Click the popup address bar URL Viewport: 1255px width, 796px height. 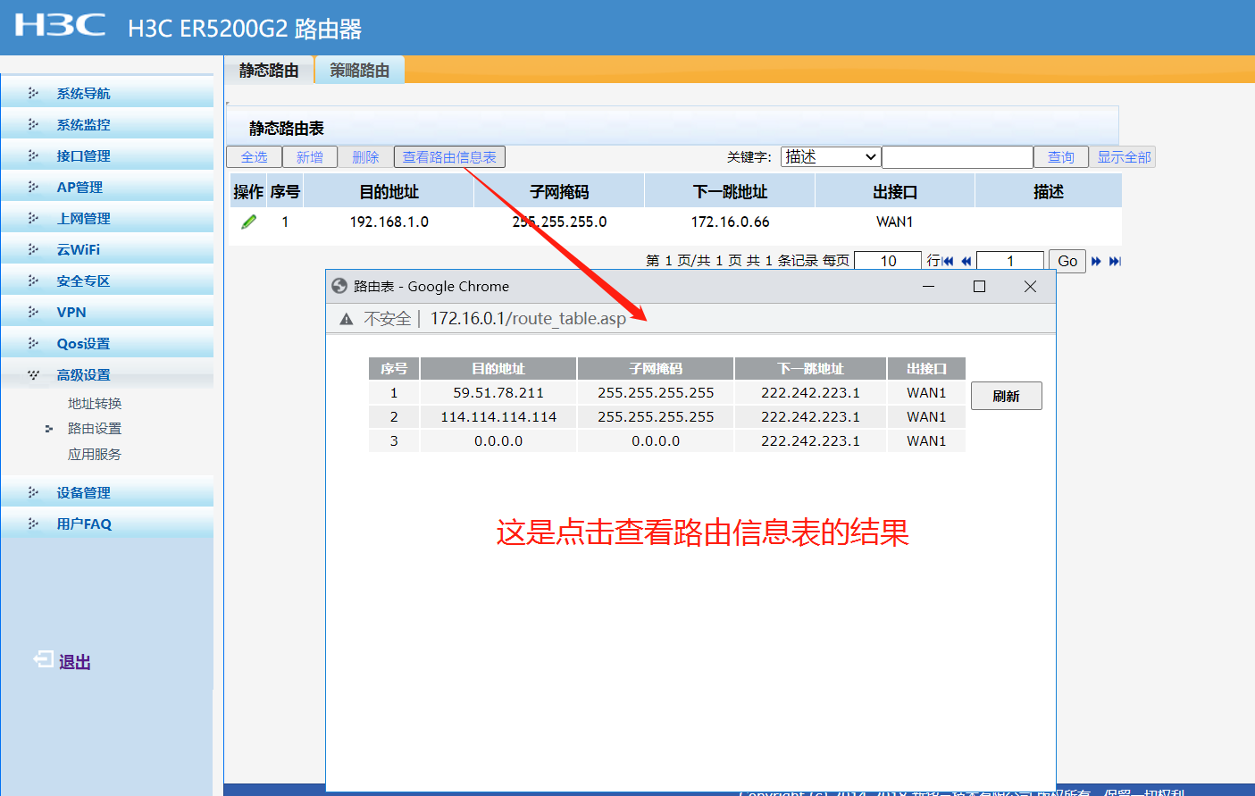tap(528, 319)
